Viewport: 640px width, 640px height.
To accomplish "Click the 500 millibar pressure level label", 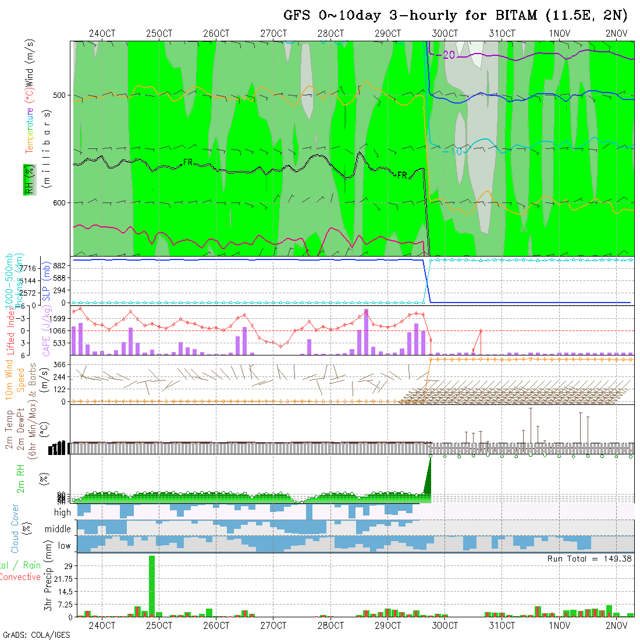I will click(61, 95).
